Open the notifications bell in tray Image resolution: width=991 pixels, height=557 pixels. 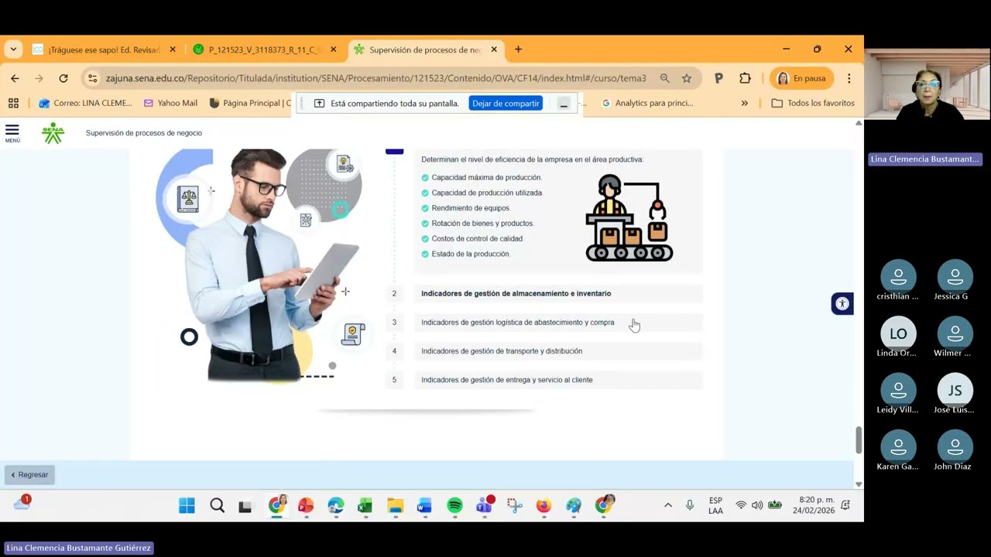[845, 505]
